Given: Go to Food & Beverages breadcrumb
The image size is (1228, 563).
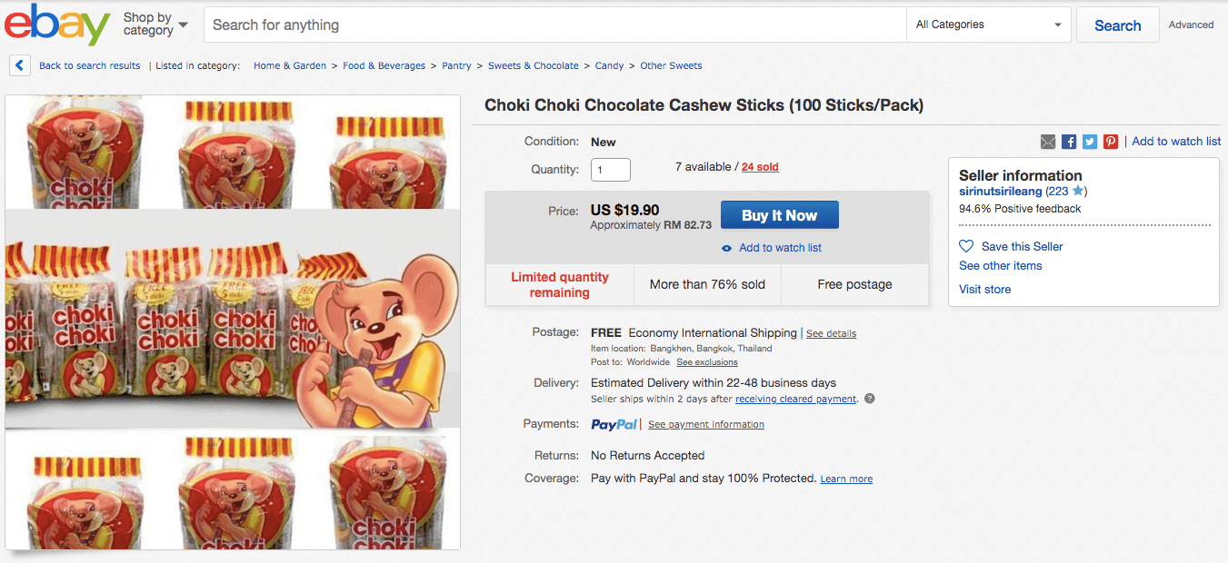Looking at the screenshot, I should pyautogui.click(x=384, y=65).
